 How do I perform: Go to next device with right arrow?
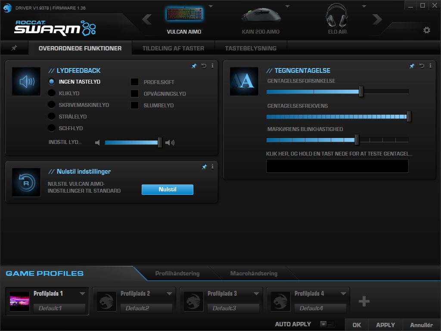click(377, 19)
